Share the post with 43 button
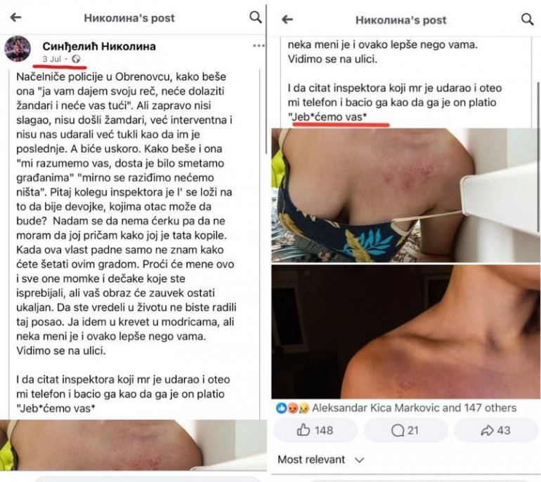 (496, 430)
